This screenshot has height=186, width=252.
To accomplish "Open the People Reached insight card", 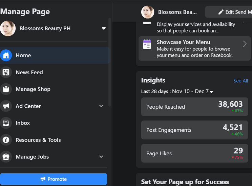I will [195, 107].
